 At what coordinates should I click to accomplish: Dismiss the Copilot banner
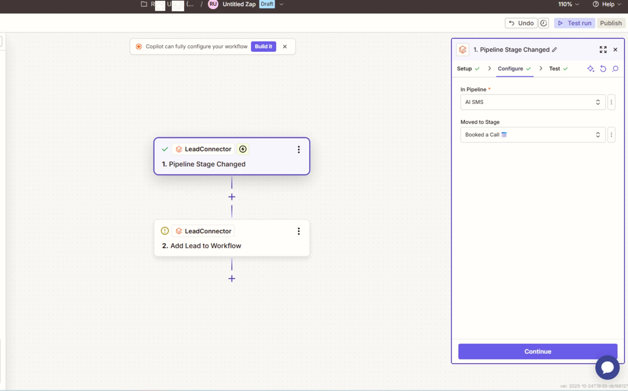tap(285, 47)
